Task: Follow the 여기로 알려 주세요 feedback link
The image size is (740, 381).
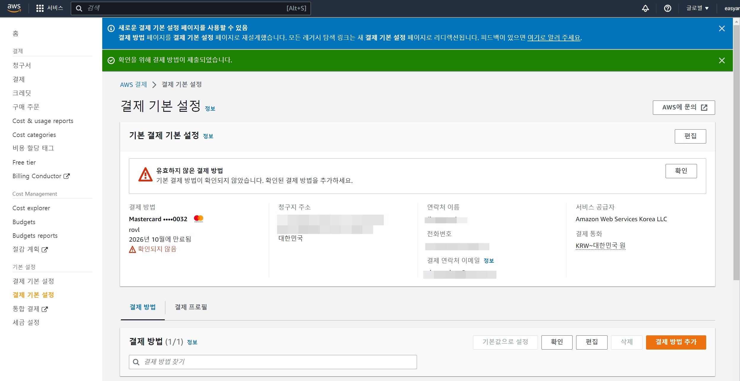Action: (554, 38)
